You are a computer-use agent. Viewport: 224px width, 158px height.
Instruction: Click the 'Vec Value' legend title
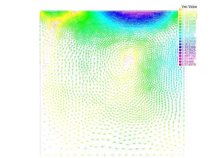189,7
